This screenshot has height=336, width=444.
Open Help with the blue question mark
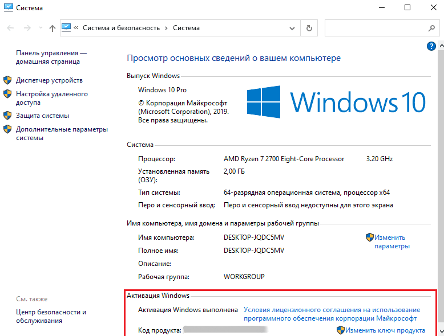pos(431,46)
